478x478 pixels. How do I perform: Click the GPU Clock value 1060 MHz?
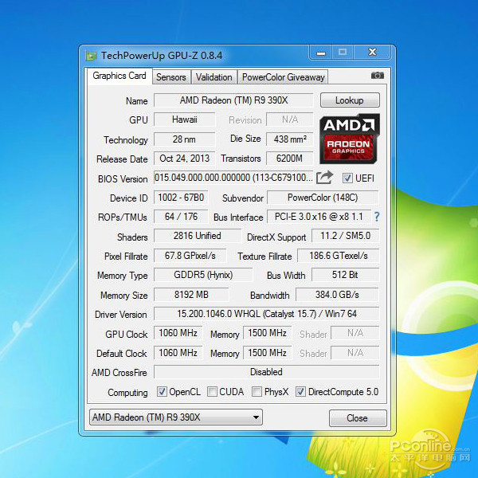click(178, 333)
